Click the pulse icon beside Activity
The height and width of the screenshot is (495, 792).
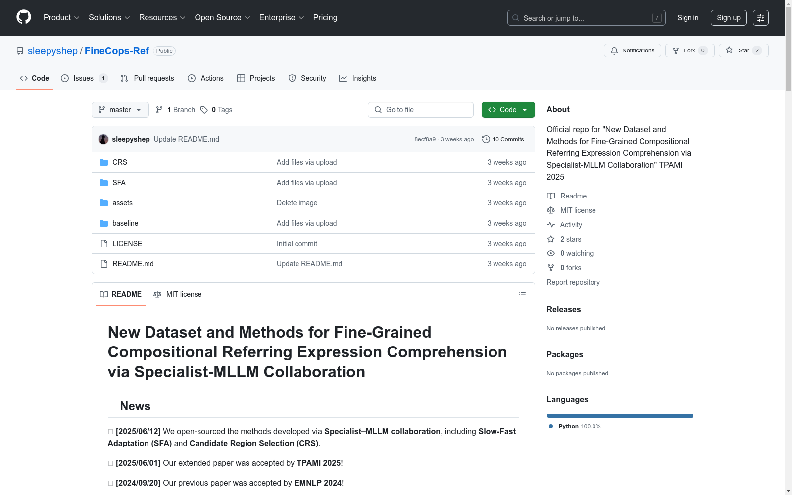[x=551, y=225]
